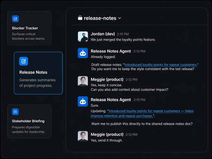This screenshot has height=159, width=212.
Task: Click Meggie (product) name above 'Yes, keep it concise.'
Action: tap(107, 79)
